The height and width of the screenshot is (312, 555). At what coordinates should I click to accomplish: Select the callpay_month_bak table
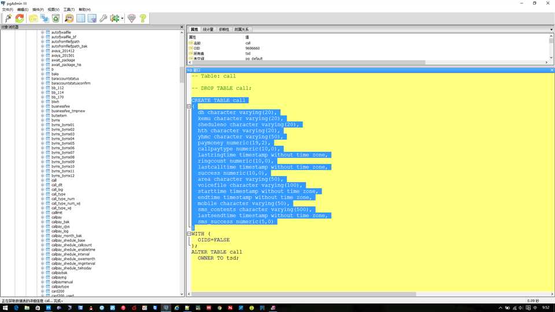pos(66,236)
